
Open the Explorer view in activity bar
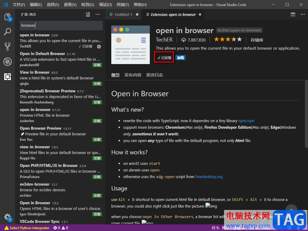[8, 17]
